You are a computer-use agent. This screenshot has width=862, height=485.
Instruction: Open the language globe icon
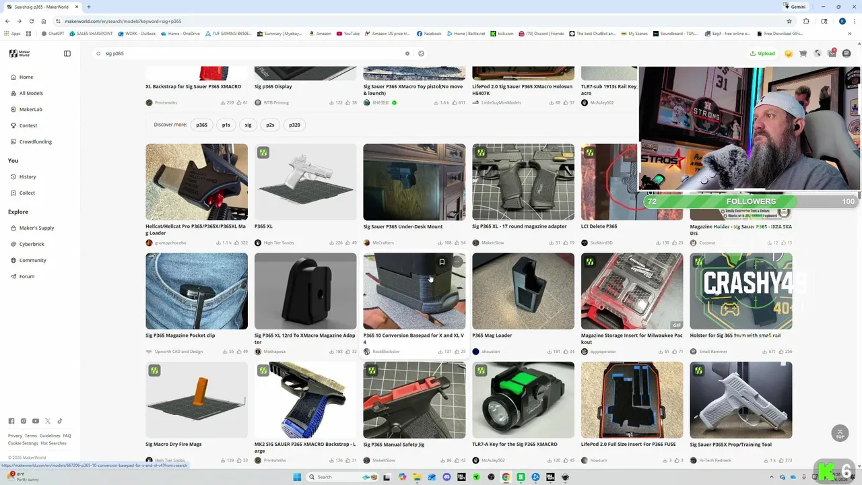tap(818, 53)
